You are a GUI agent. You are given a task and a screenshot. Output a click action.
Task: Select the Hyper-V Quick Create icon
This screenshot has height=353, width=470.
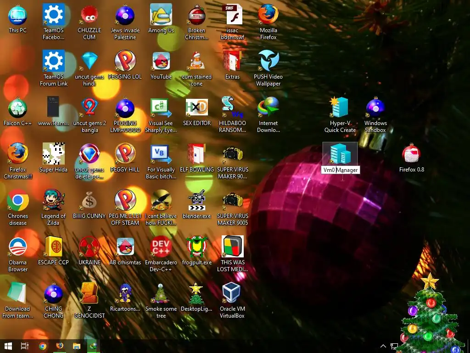pyautogui.click(x=340, y=107)
